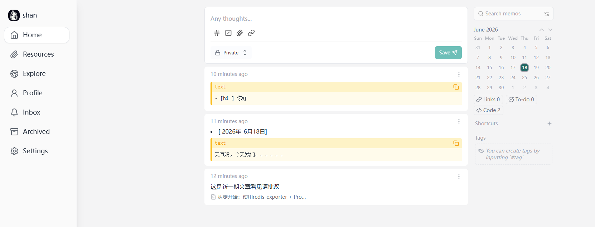Link a memo using the chain icon
Viewport: 595px width, 227px height.
[x=251, y=33]
